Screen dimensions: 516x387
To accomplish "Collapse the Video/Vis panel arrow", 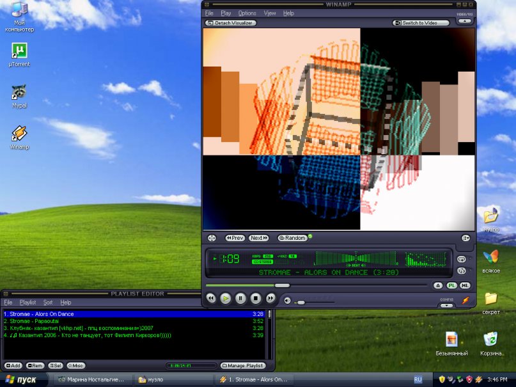I will coord(465,21).
